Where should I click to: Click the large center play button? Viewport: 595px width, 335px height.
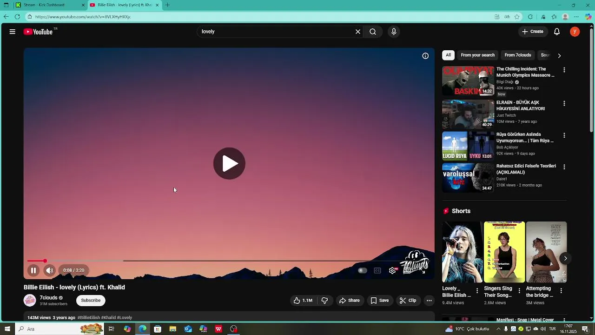pos(229,163)
